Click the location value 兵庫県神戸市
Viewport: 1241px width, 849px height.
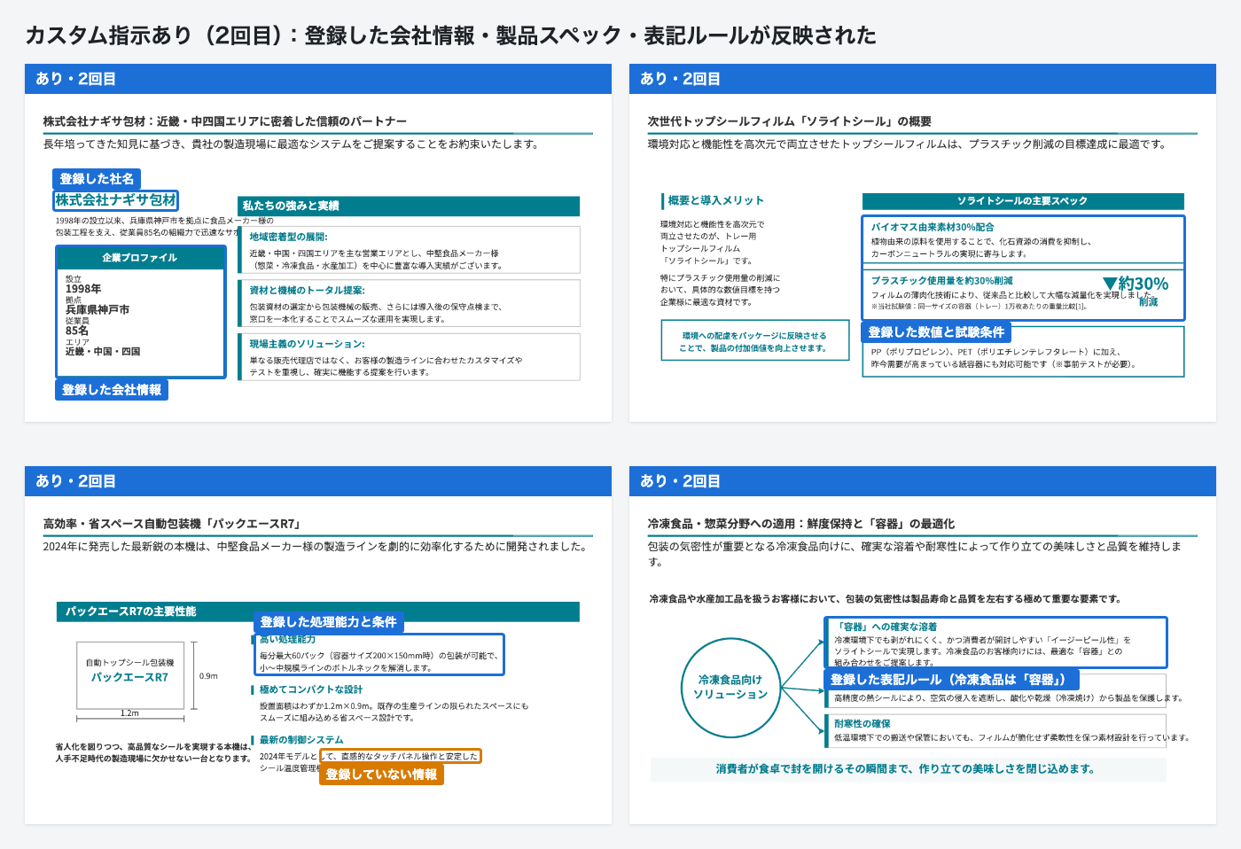[x=98, y=310]
